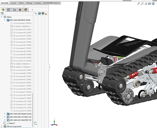This screenshot has width=157, height=128.
Task: Click the XYZ orientation triad
Action: coord(54,123)
